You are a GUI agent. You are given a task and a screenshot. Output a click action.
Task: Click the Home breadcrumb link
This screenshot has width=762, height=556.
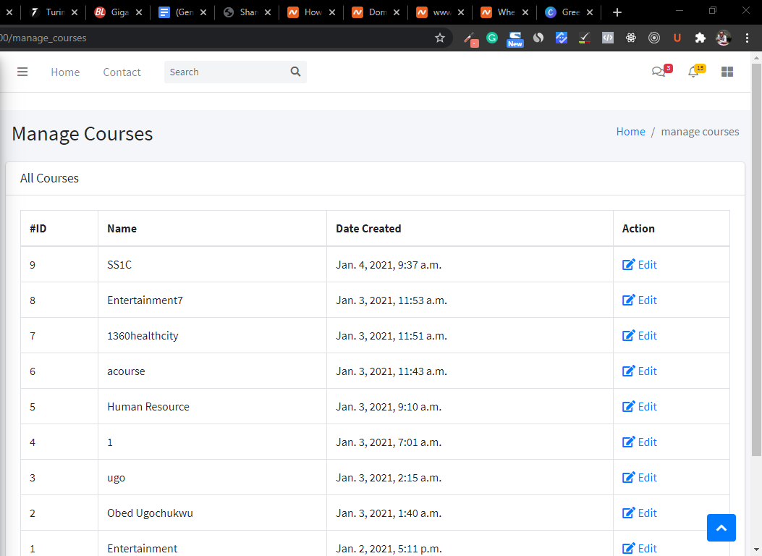[x=630, y=131]
